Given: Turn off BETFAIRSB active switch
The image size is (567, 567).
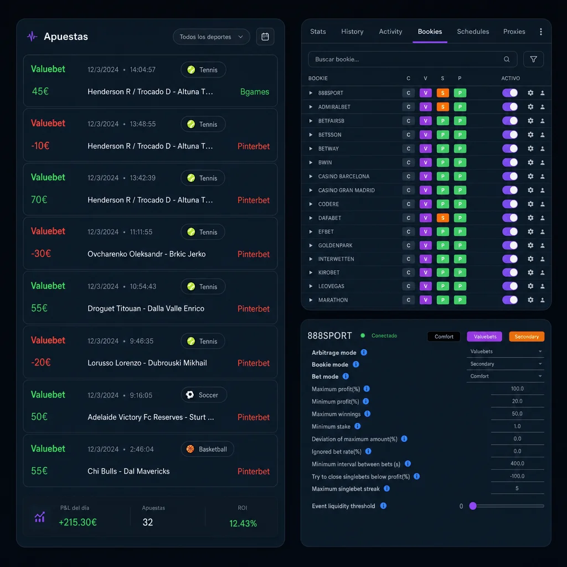Looking at the screenshot, I should click(509, 121).
